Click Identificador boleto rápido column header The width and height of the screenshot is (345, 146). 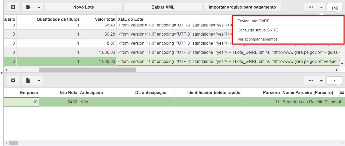pos(208,92)
